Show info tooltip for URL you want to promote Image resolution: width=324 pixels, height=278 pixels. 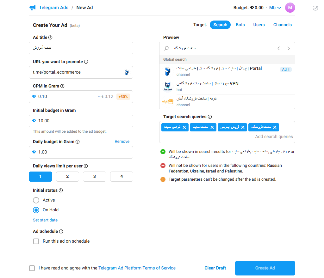(86, 62)
